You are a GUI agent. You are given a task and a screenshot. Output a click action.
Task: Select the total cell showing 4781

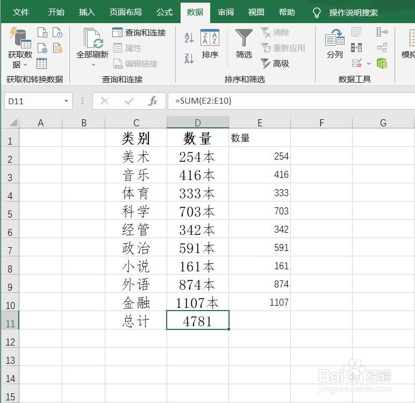(x=198, y=320)
